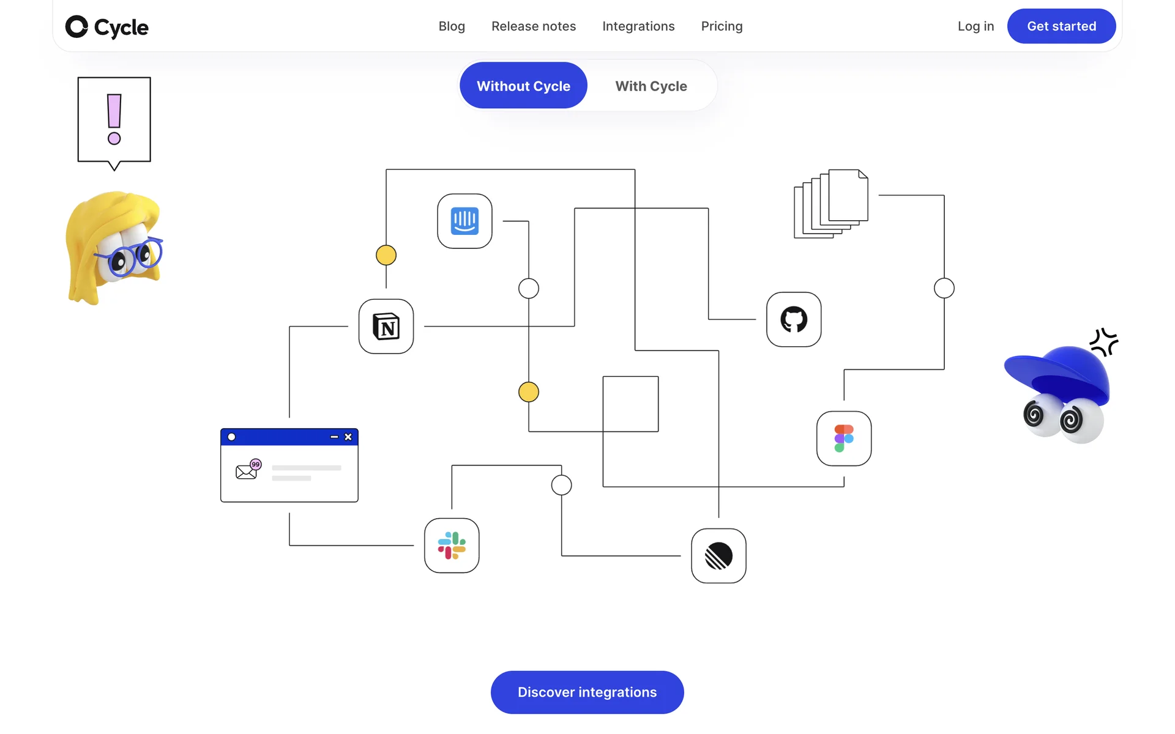Viewport: 1175px width, 734px height.
Task: Click the exclamation speech bubble
Action: click(114, 120)
